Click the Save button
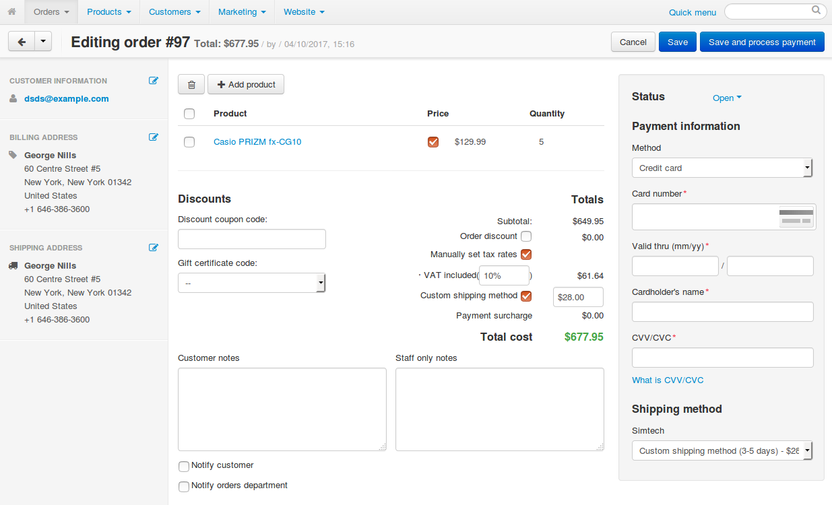The height and width of the screenshot is (505, 832). coord(678,42)
